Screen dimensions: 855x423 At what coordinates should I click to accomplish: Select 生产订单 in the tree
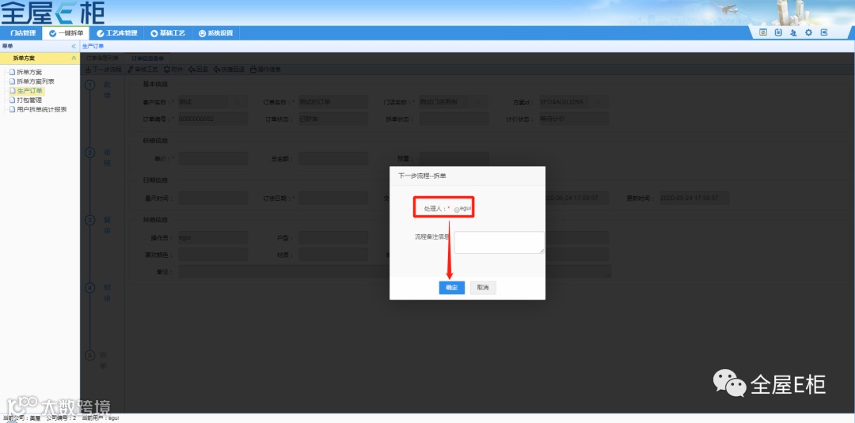tap(29, 90)
